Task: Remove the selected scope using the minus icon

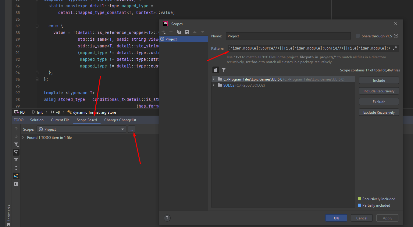Action: tap(171, 32)
